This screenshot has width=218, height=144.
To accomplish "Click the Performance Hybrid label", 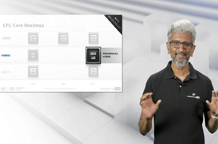I will (x=110, y=55).
